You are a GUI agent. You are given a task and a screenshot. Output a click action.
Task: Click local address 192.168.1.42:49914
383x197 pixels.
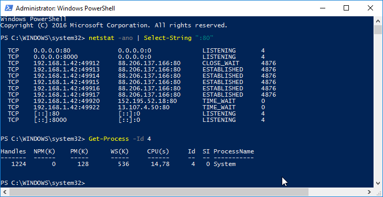[x=67, y=76]
